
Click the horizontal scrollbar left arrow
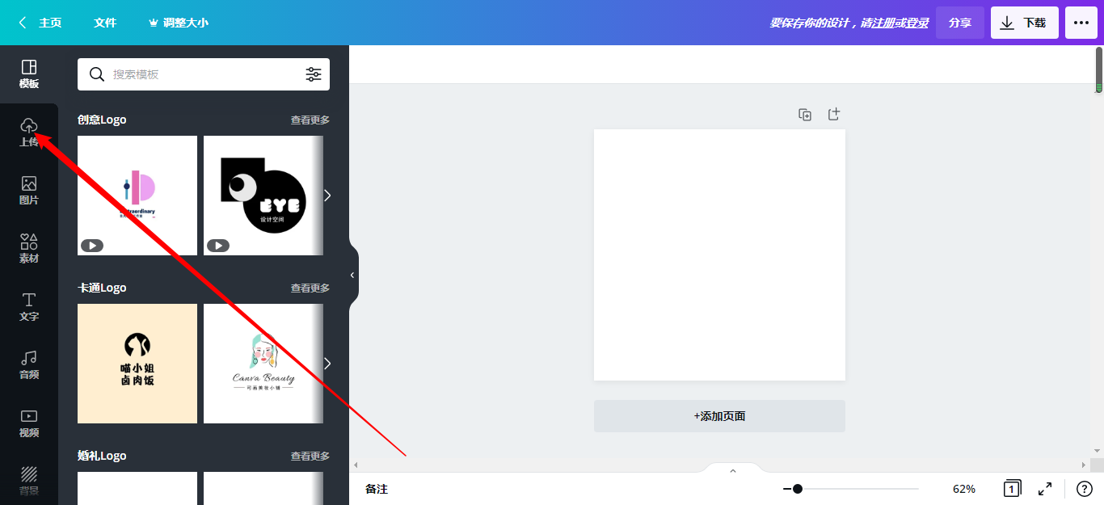point(354,465)
